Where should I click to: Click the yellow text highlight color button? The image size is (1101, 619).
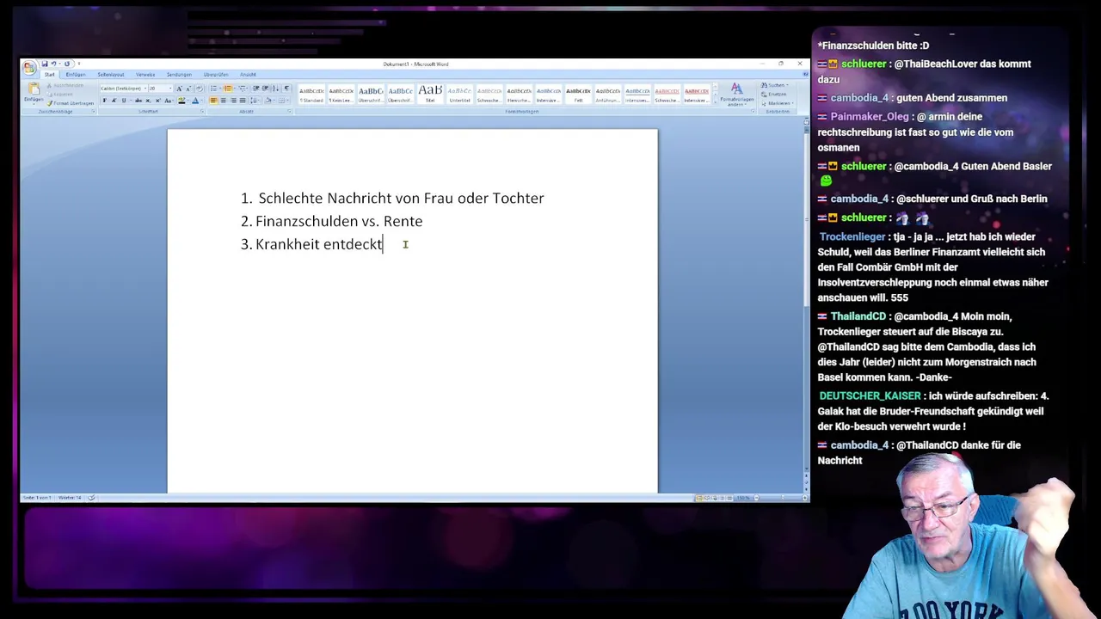click(181, 101)
